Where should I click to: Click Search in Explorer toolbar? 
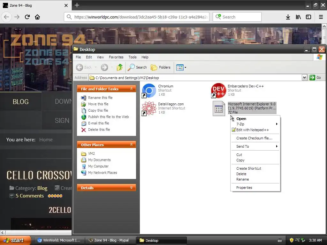tap(137, 67)
